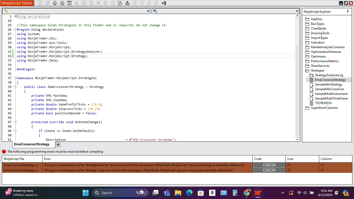Click the editor scrollbar down arrow
This screenshot has width=354, height=199.
click(x=297, y=139)
